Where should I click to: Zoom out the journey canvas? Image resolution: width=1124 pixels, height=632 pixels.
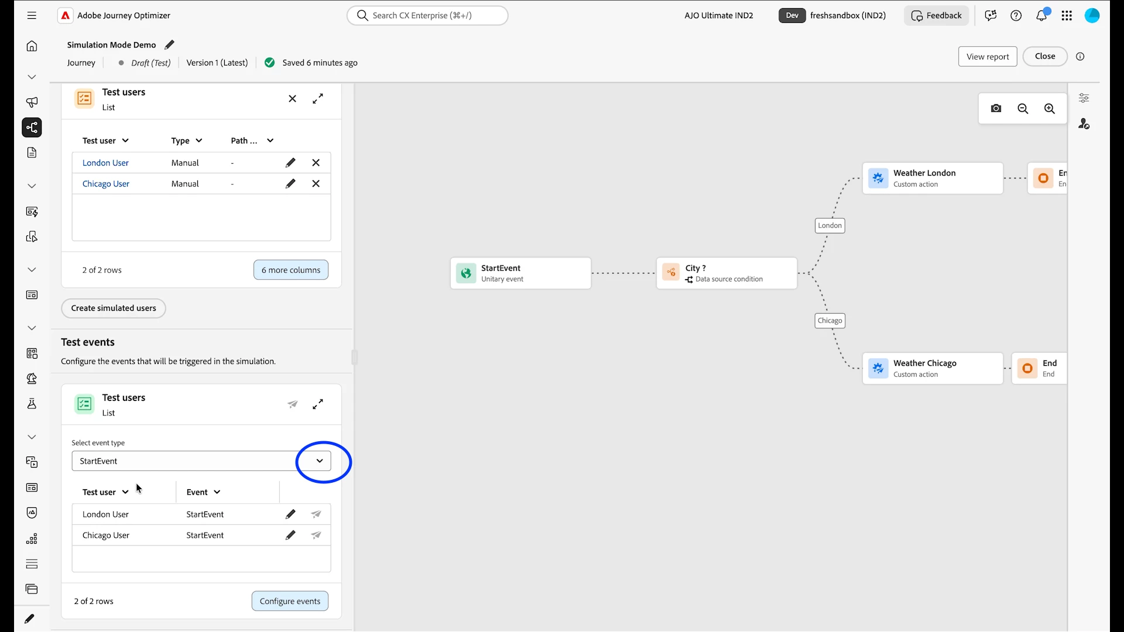[1023, 109]
